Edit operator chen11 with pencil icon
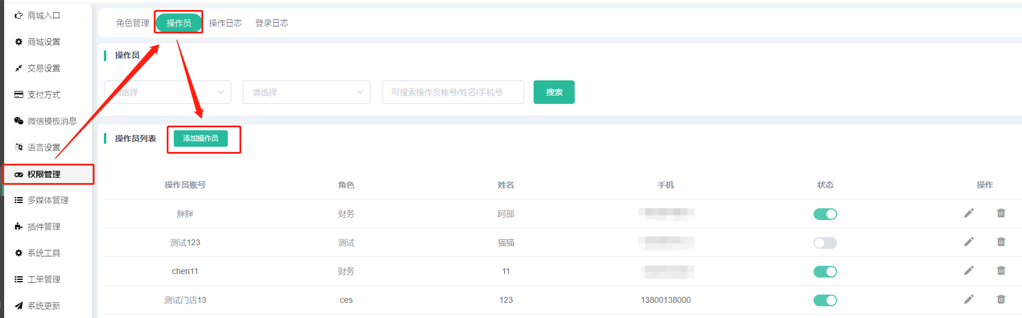The image size is (1022, 318). click(x=969, y=270)
